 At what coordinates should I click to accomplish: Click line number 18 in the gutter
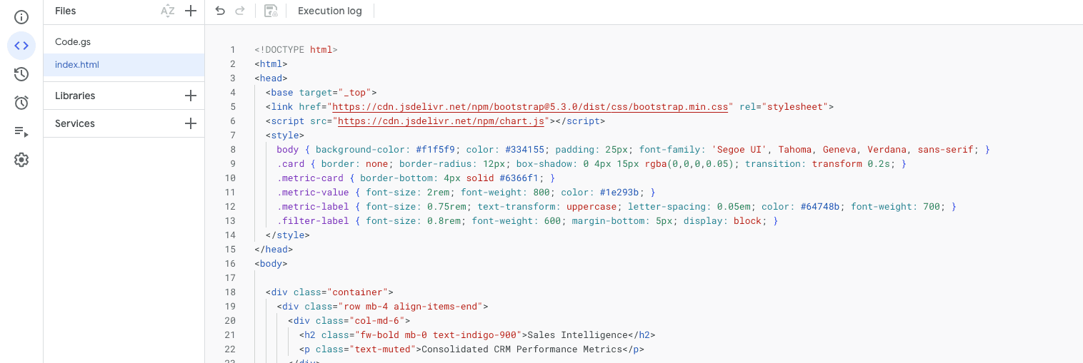pos(230,292)
